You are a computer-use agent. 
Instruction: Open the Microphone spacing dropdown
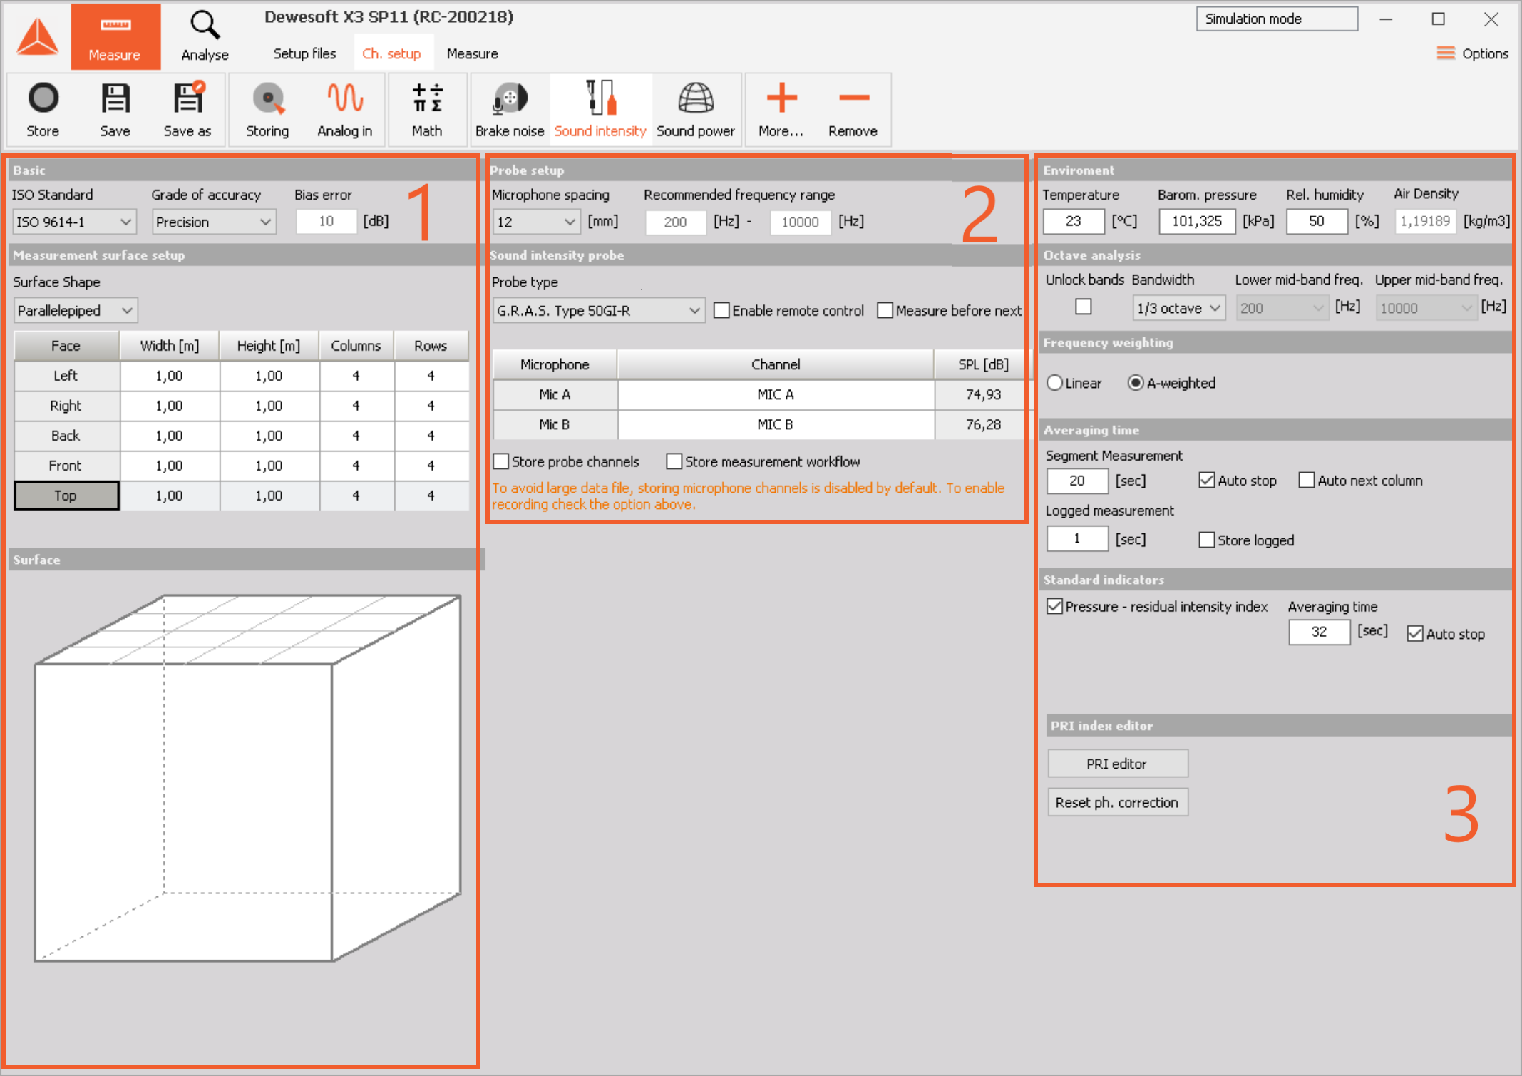tap(537, 222)
